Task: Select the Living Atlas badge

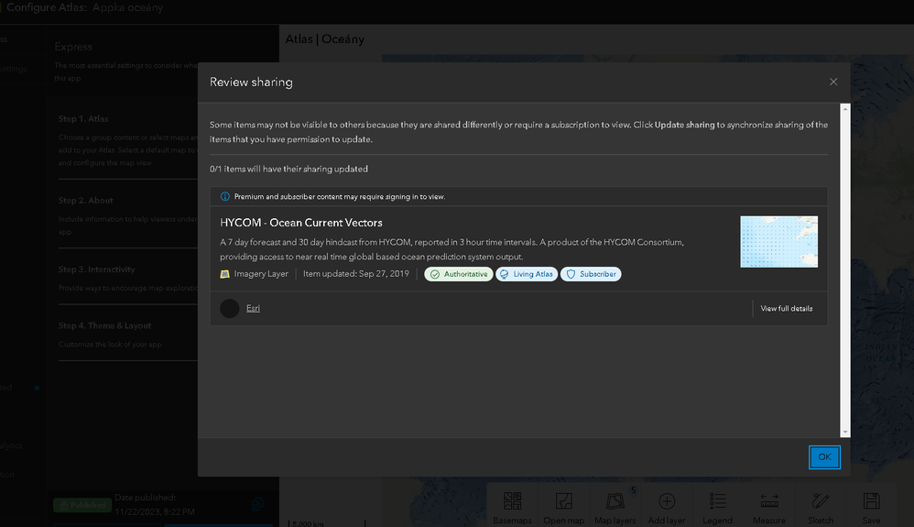Action: coord(527,274)
